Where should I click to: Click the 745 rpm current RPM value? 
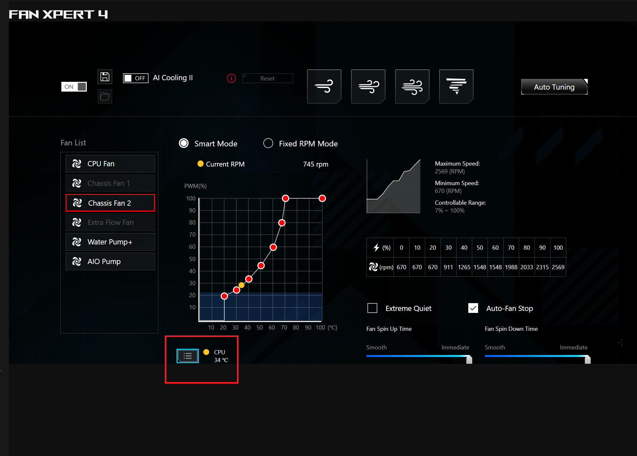click(x=316, y=164)
